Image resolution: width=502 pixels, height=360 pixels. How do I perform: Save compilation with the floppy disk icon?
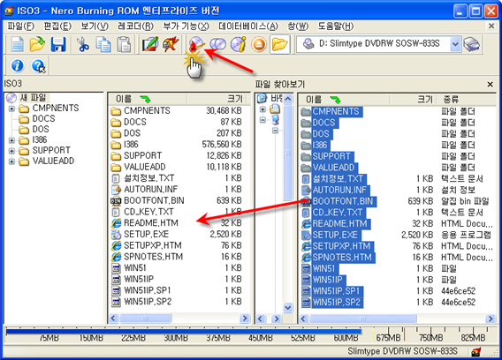[58, 44]
